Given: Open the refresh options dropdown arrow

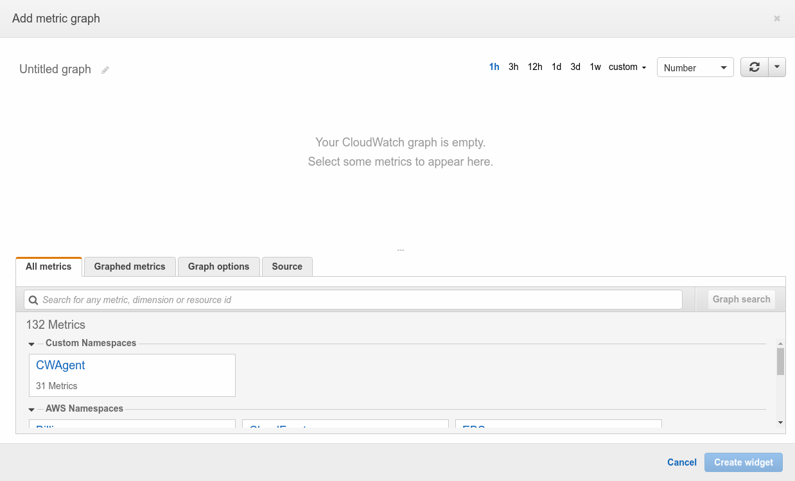Looking at the screenshot, I should coord(777,67).
